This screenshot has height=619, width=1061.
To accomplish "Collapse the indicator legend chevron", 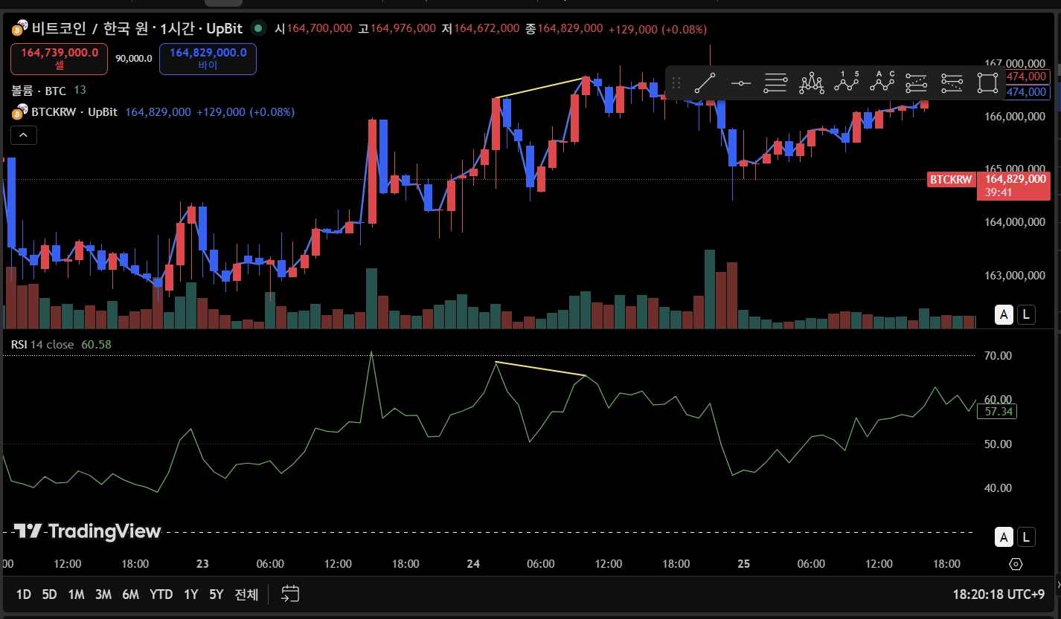I will tap(23, 135).
